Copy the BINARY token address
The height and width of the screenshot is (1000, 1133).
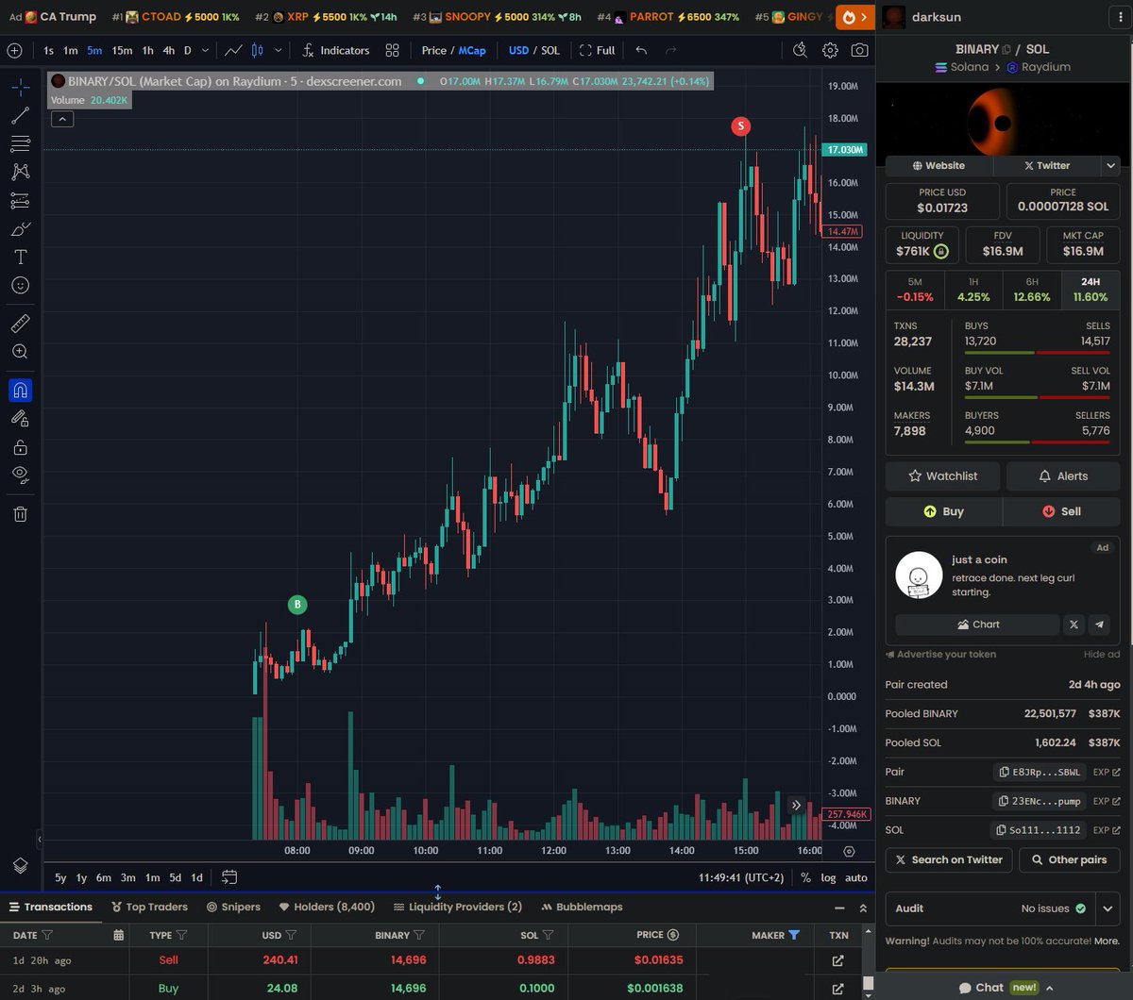(x=1040, y=801)
